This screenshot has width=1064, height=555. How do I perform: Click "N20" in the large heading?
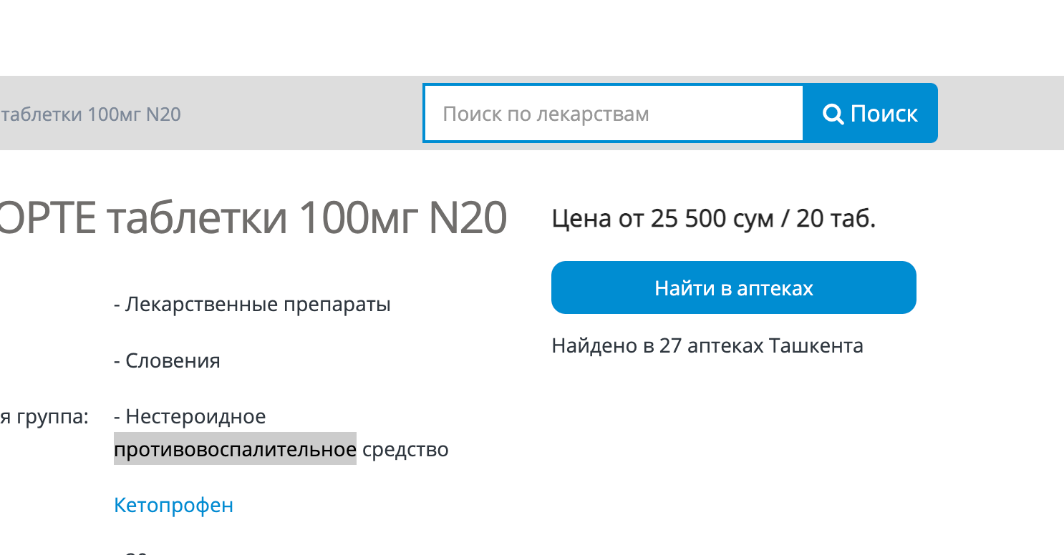468,217
